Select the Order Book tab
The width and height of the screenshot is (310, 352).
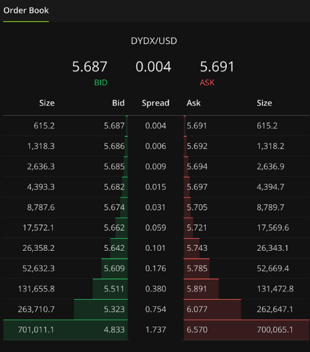click(26, 10)
